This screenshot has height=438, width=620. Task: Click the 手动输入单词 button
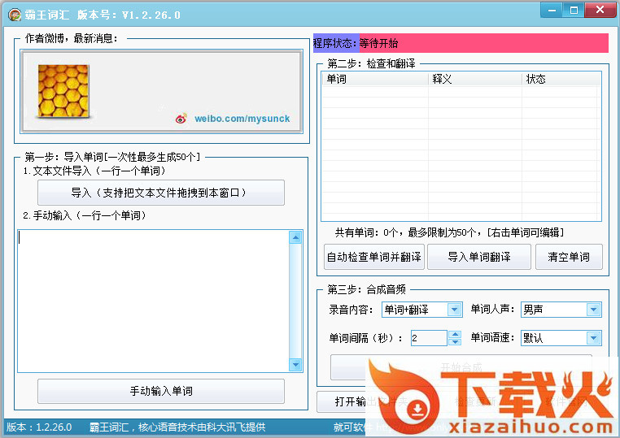(161, 391)
